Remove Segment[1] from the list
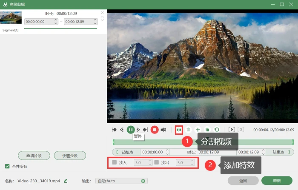Screen dimensions: 298x190 click(x=102, y=13)
